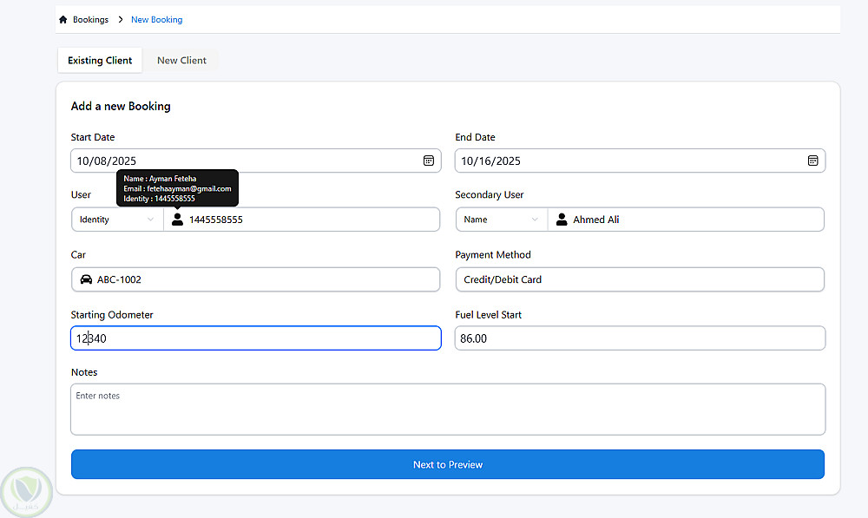Open the Start Date calendar picker icon

tap(428, 161)
